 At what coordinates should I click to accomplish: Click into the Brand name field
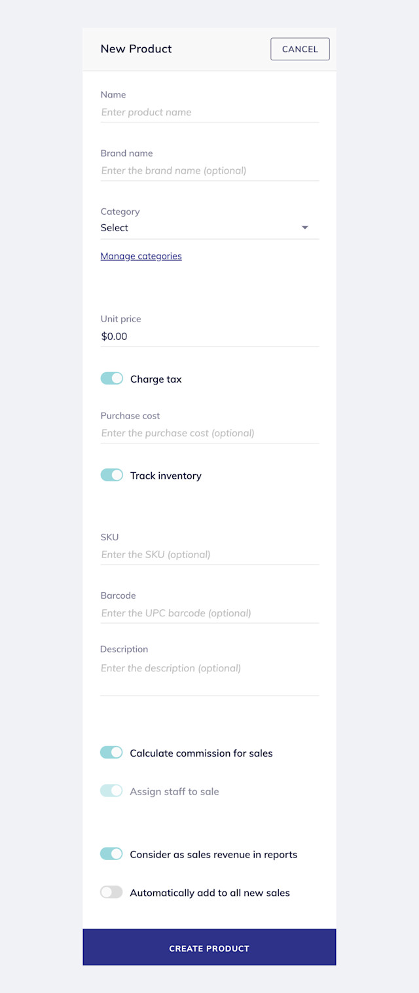(x=209, y=171)
